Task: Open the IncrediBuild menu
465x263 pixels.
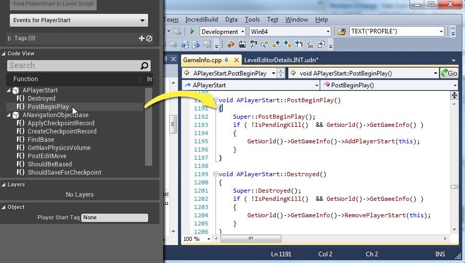Action: point(202,20)
